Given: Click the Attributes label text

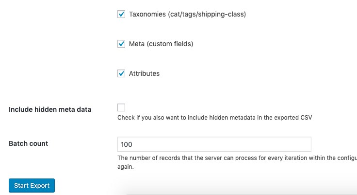Looking at the screenshot, I should coord(144,73).
